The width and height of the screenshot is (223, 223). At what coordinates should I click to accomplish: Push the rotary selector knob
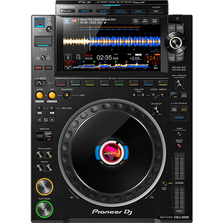click(176, 43)
